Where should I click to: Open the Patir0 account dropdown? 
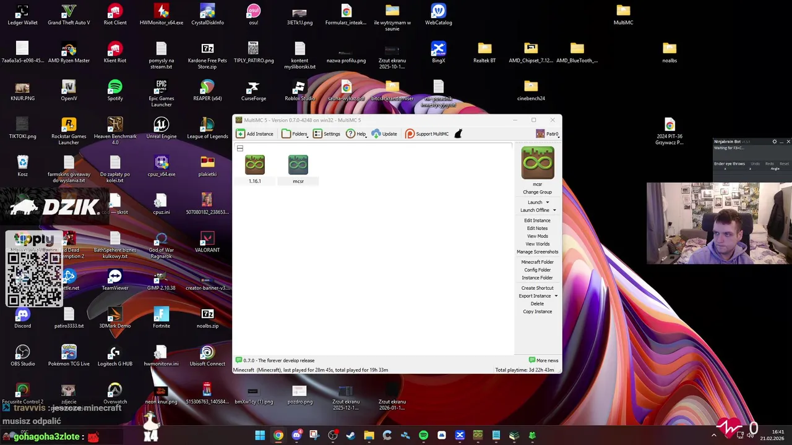pyautogui.click(x=548, y=134)
